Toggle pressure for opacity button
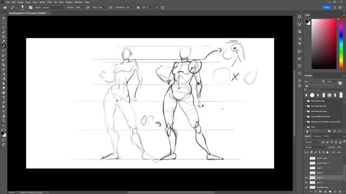Screen dimensions: 346x194 tap(88, 8)
